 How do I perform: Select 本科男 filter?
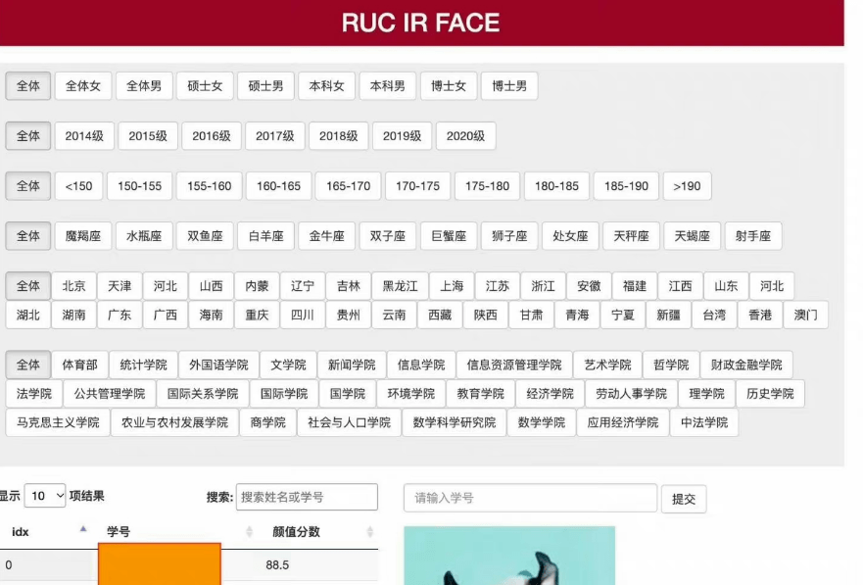tap(388, 86)
